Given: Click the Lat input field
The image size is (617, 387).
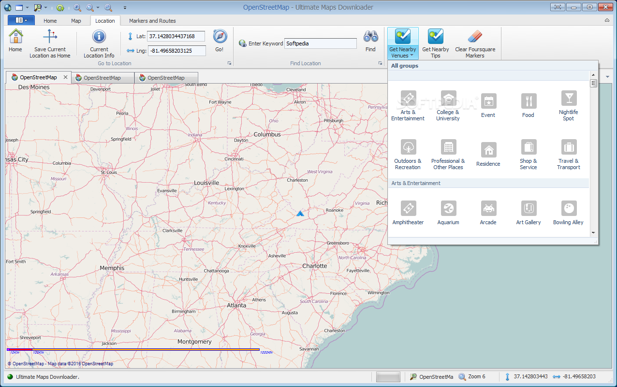Looking at the screenshot, I should click(x=176, y=36).
